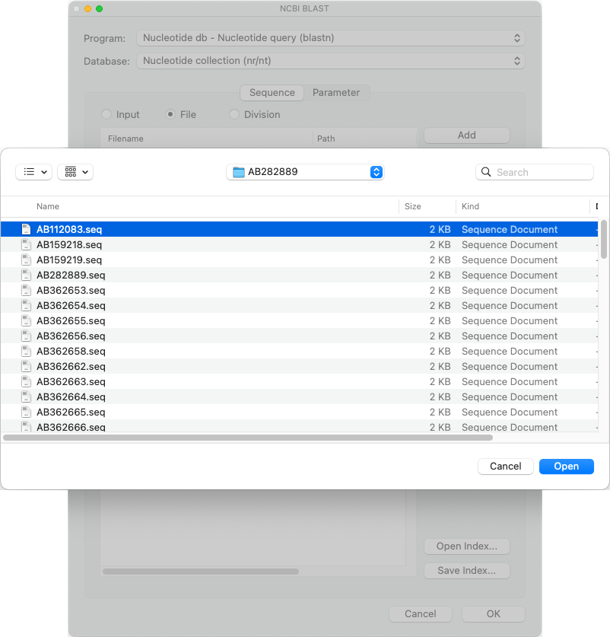610x637 pixels.
Task: Click the file icon for AB362658.seq
Action: [26, 351]
